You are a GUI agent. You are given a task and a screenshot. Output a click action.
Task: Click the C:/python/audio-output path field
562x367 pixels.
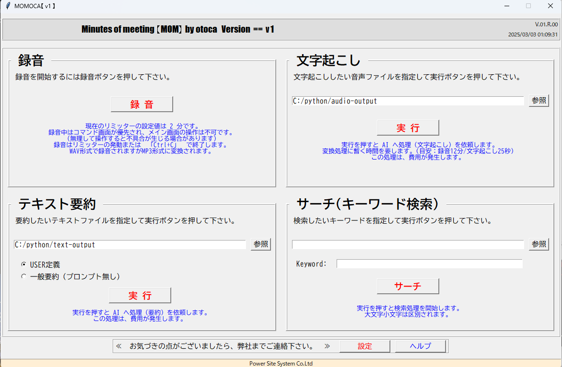[x=408, y=101]
